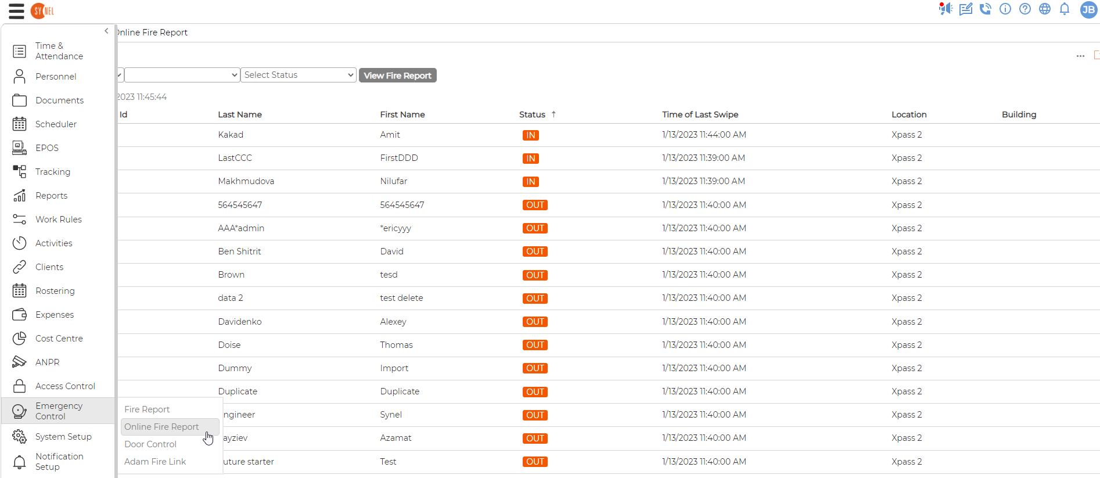The image size is (1100, 478).
Task: Select Adam Fire Link menu entry
Action: [x=155, y=462]
